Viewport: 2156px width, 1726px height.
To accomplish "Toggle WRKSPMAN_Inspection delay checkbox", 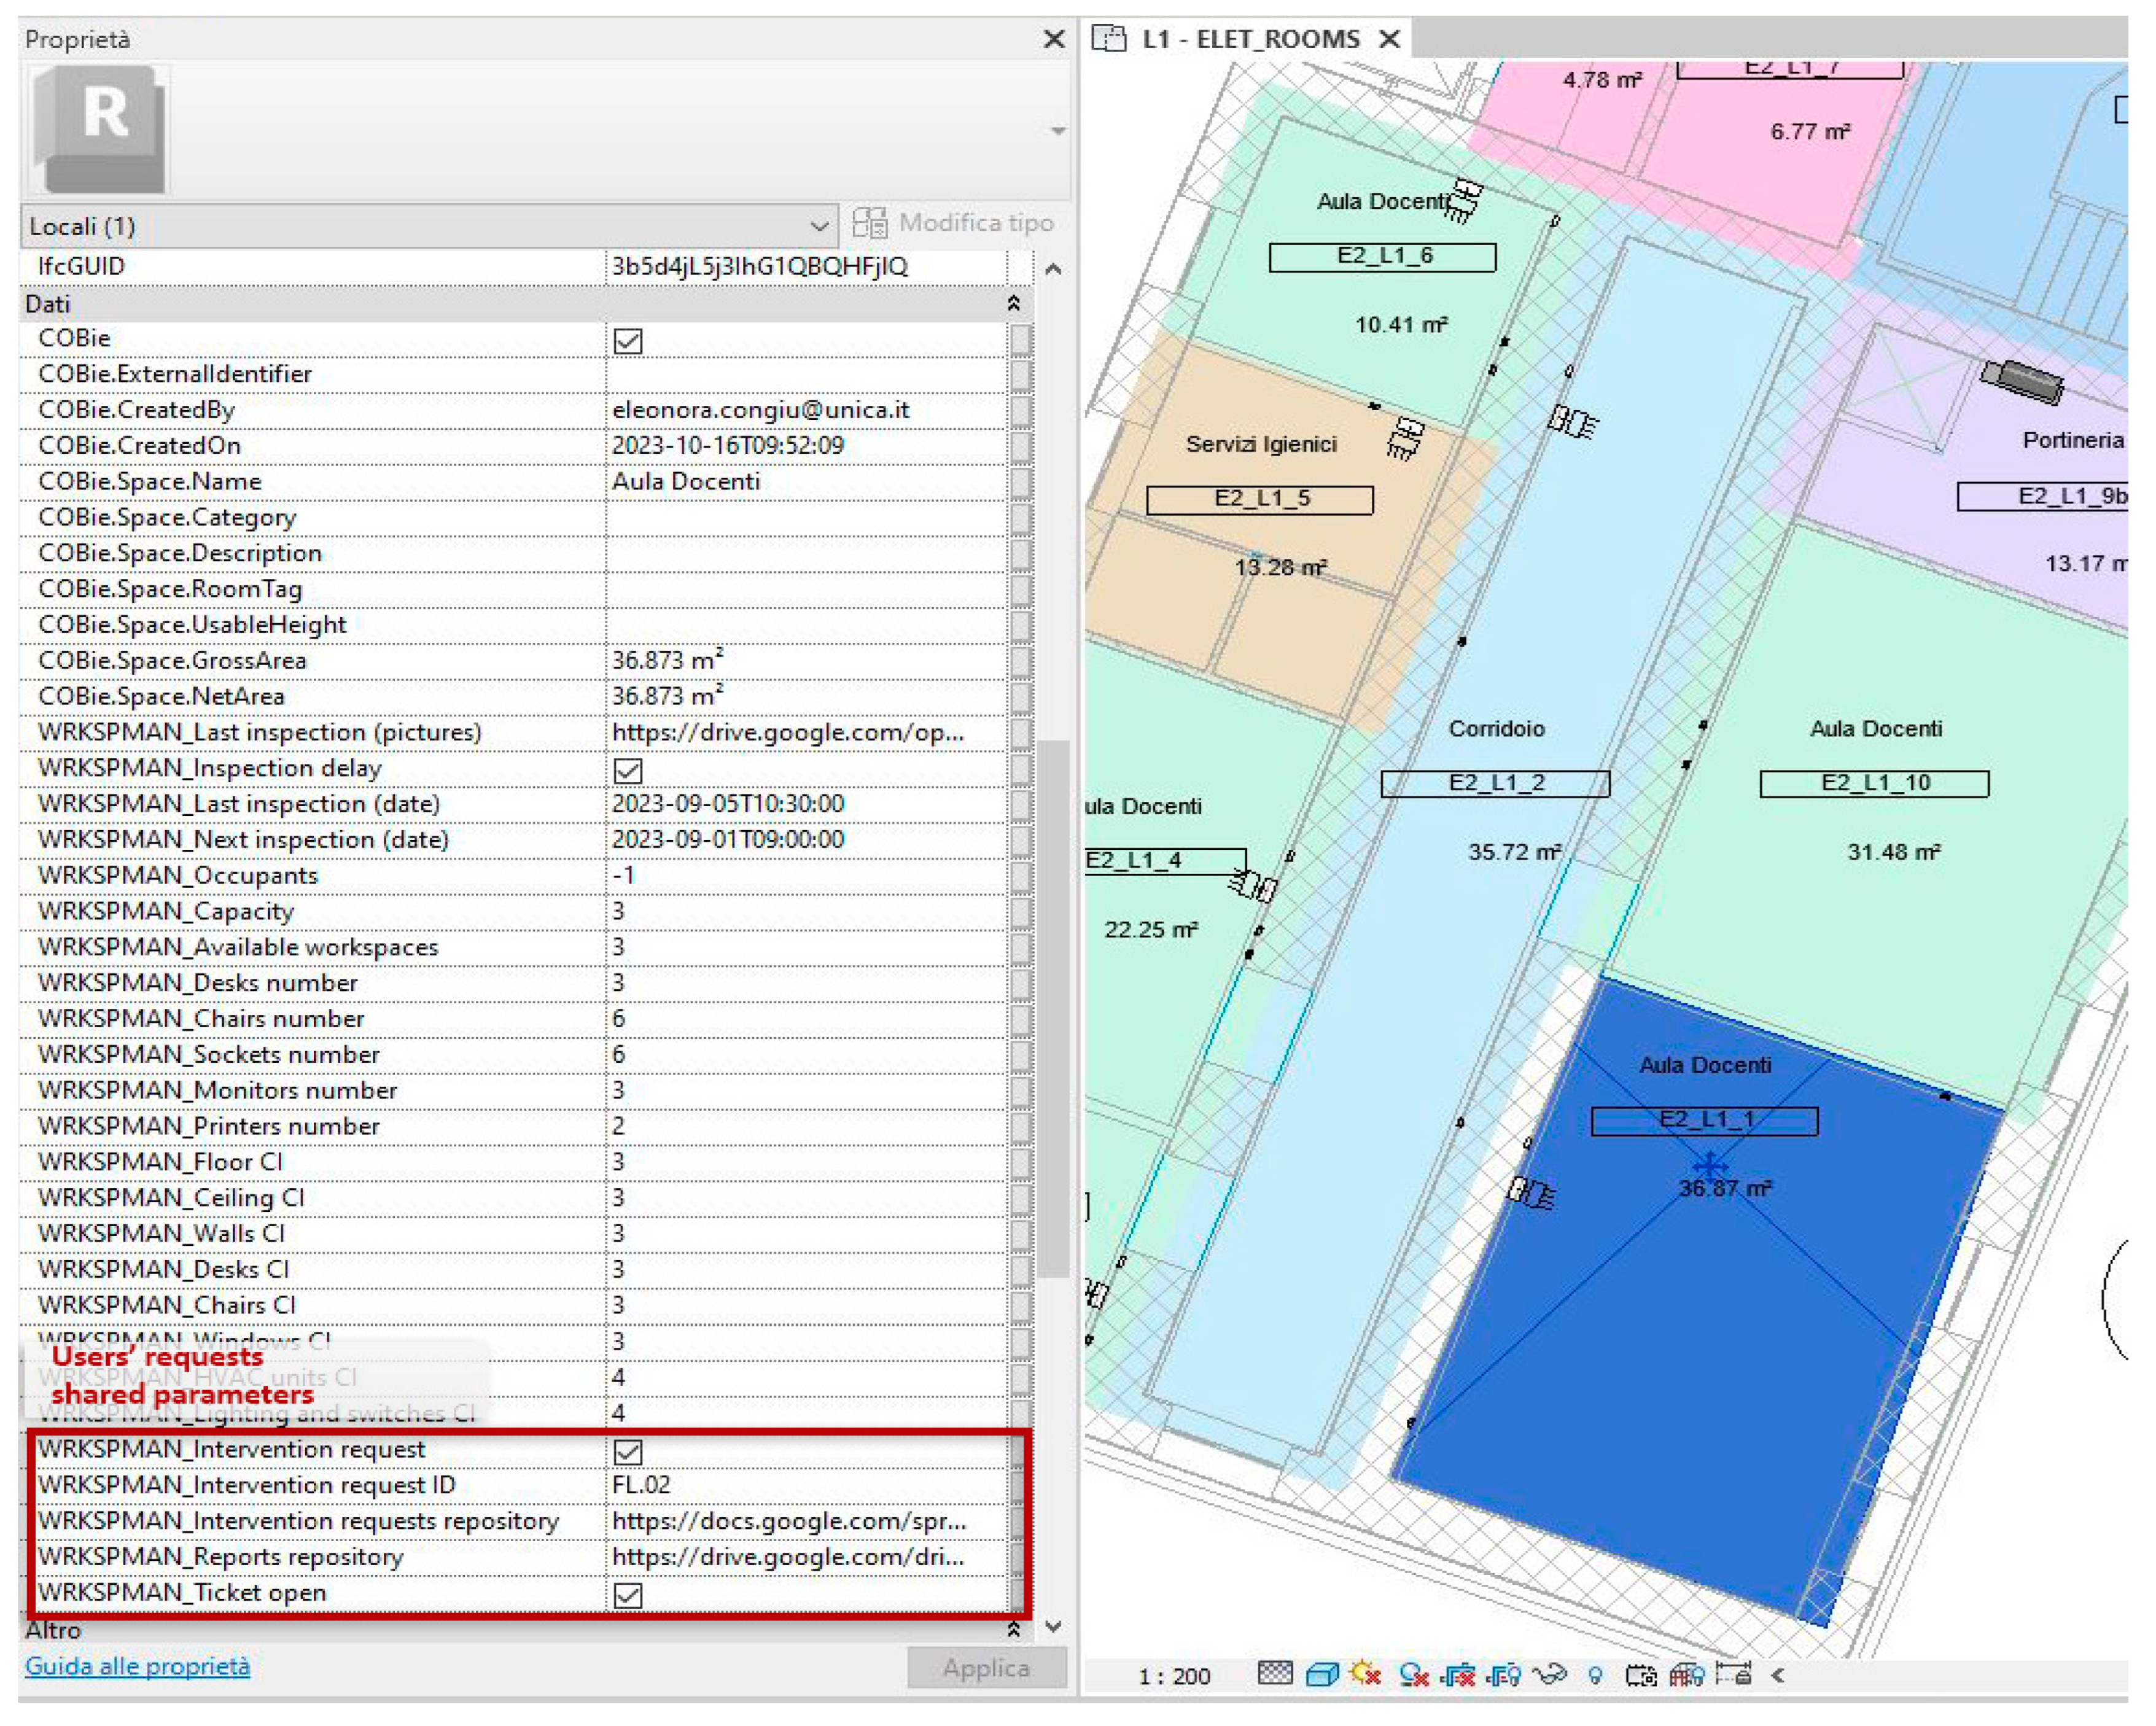I will click(628, 771).
